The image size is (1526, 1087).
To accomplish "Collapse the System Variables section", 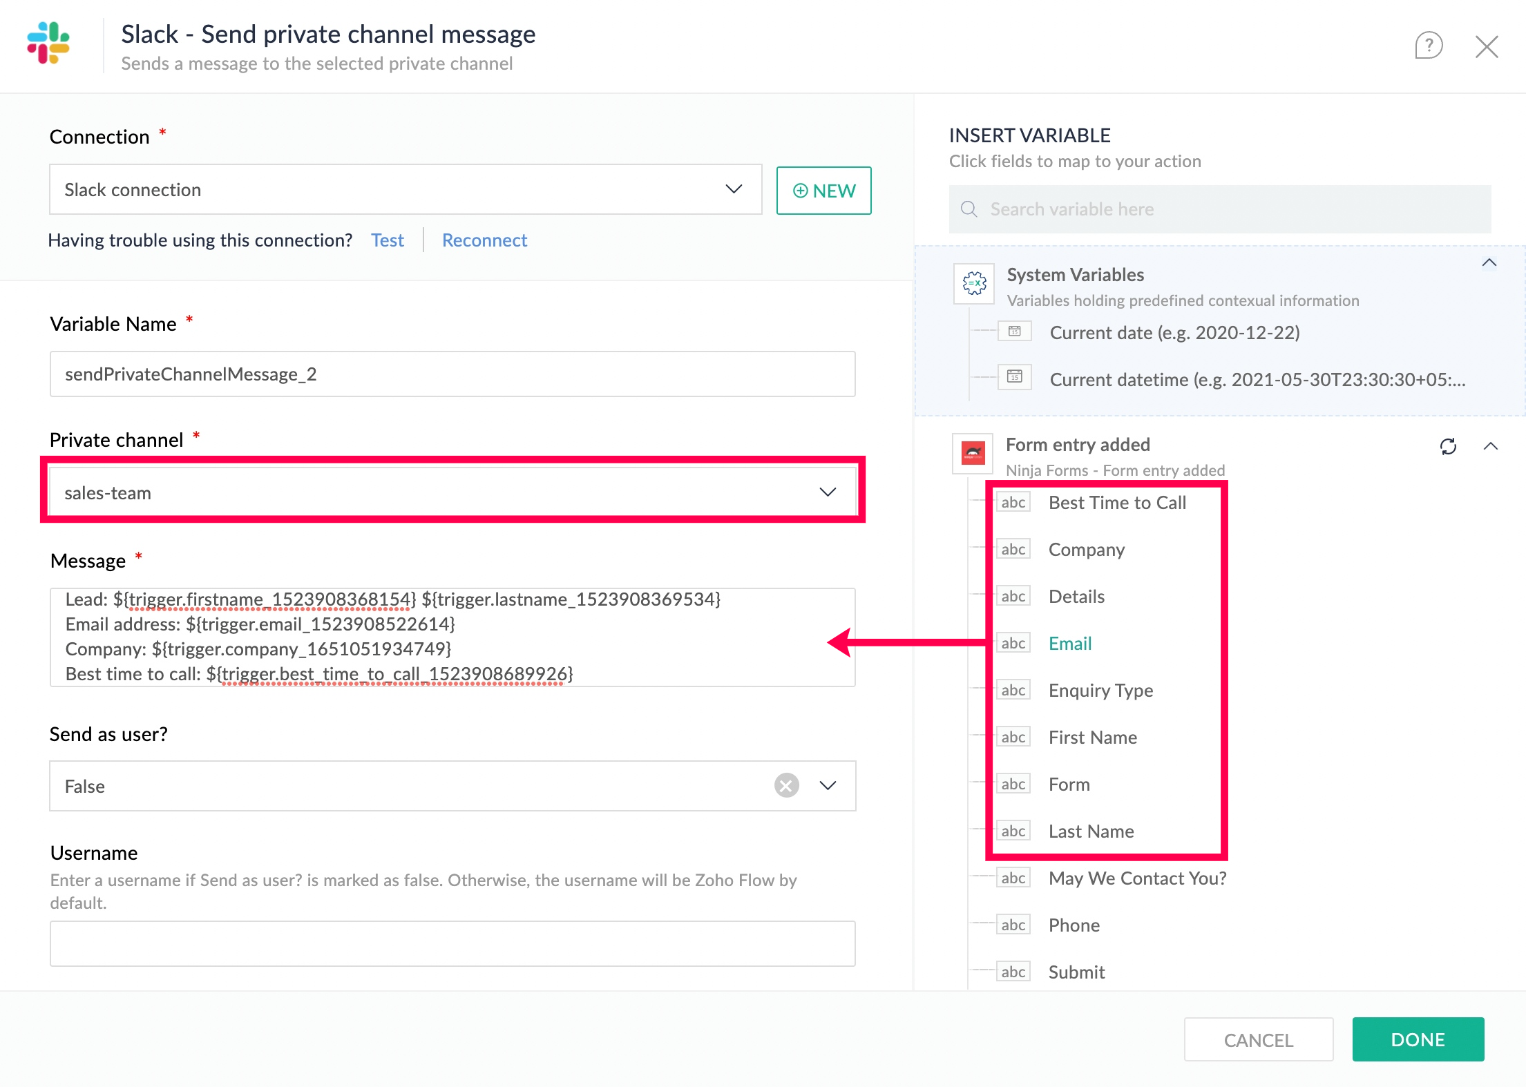I will tap(1489, 262).
